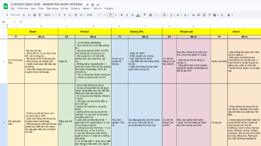Open the Định dạng menu
Viewport: 261px width, 146px height.
(52, 8)
